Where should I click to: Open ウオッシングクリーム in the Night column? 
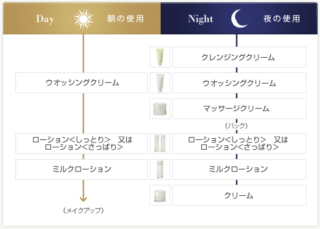(239, 83)
